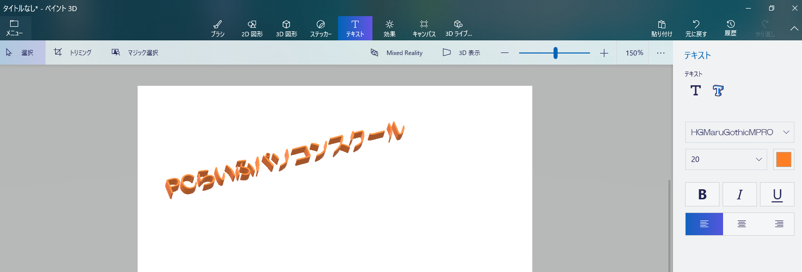Click the やり直し redo button
This screenshot has height=272, width=802.
tap(765, 28)
